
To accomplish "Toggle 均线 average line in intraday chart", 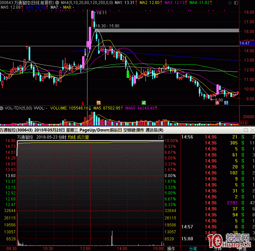I will click(x=71, y=137).
